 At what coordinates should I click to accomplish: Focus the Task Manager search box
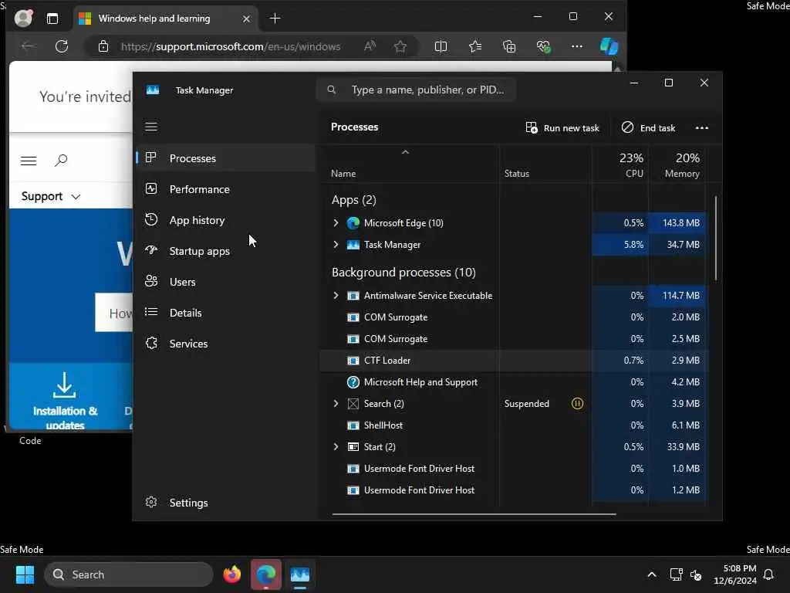417,90
